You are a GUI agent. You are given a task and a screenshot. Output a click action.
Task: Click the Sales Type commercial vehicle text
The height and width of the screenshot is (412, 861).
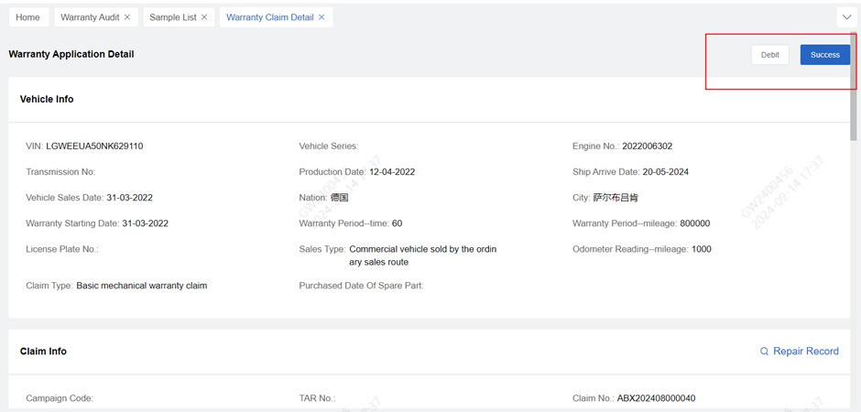[423, 255]
